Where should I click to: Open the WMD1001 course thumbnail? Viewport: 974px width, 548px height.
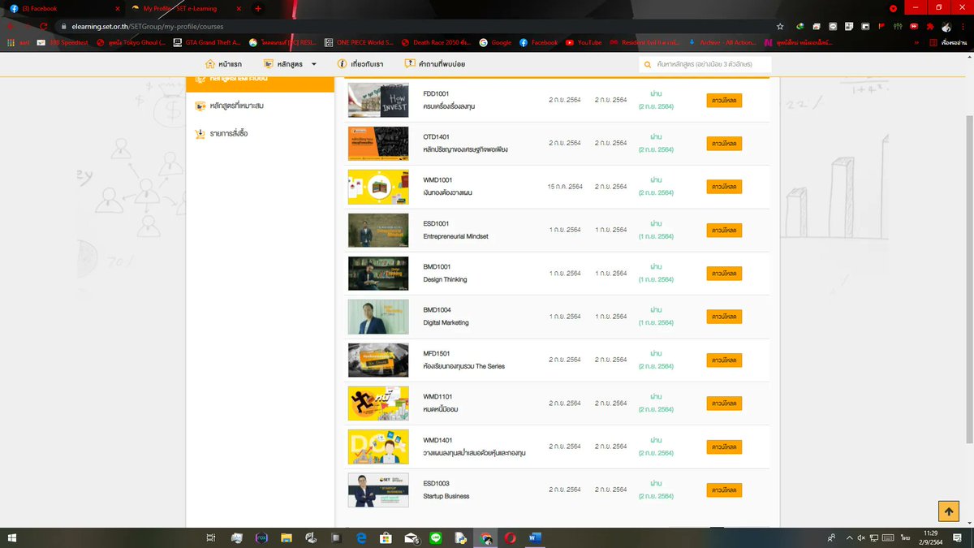click(378, 187)
